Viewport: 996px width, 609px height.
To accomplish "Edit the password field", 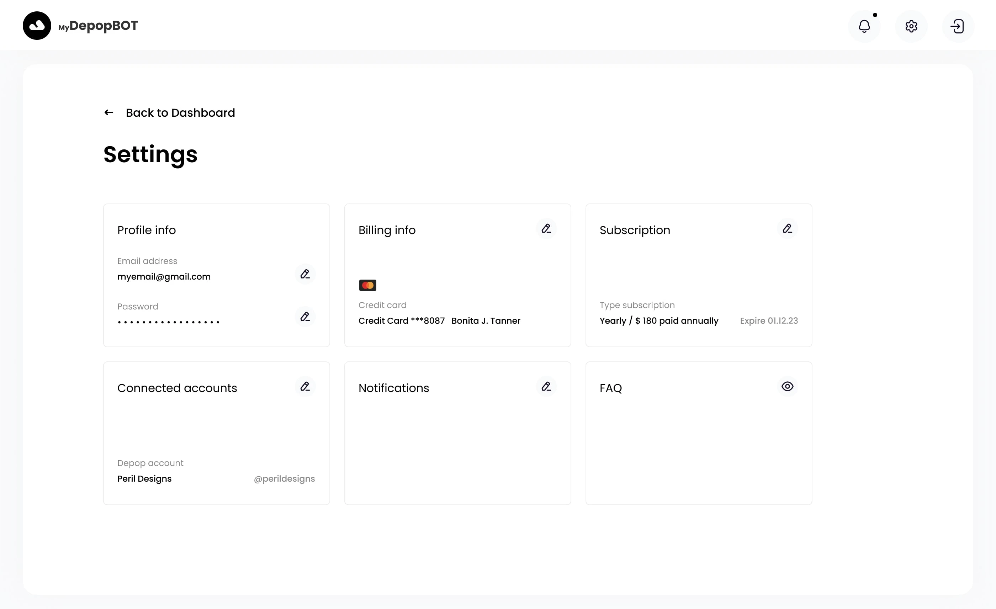I will point(305,317).
